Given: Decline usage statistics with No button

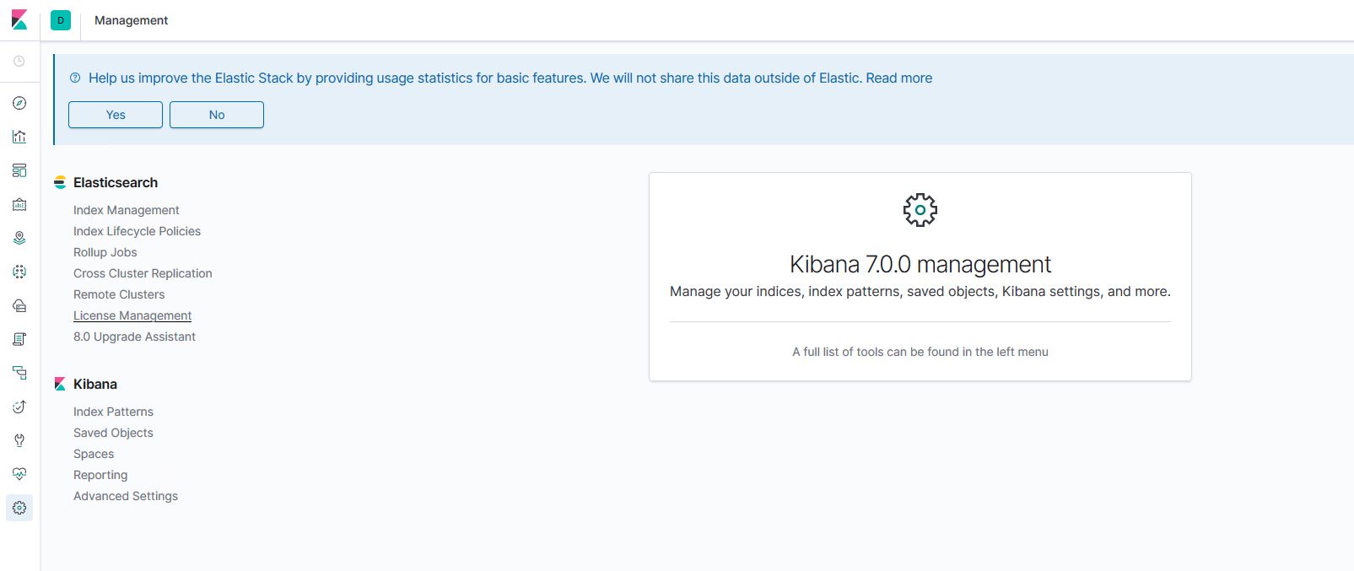Looking at the screenshot, I should 217,115.
